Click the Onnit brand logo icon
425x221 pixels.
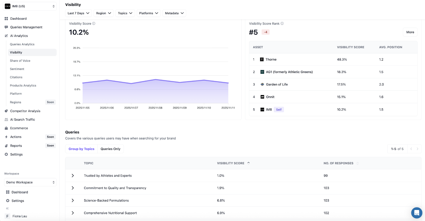262,97
